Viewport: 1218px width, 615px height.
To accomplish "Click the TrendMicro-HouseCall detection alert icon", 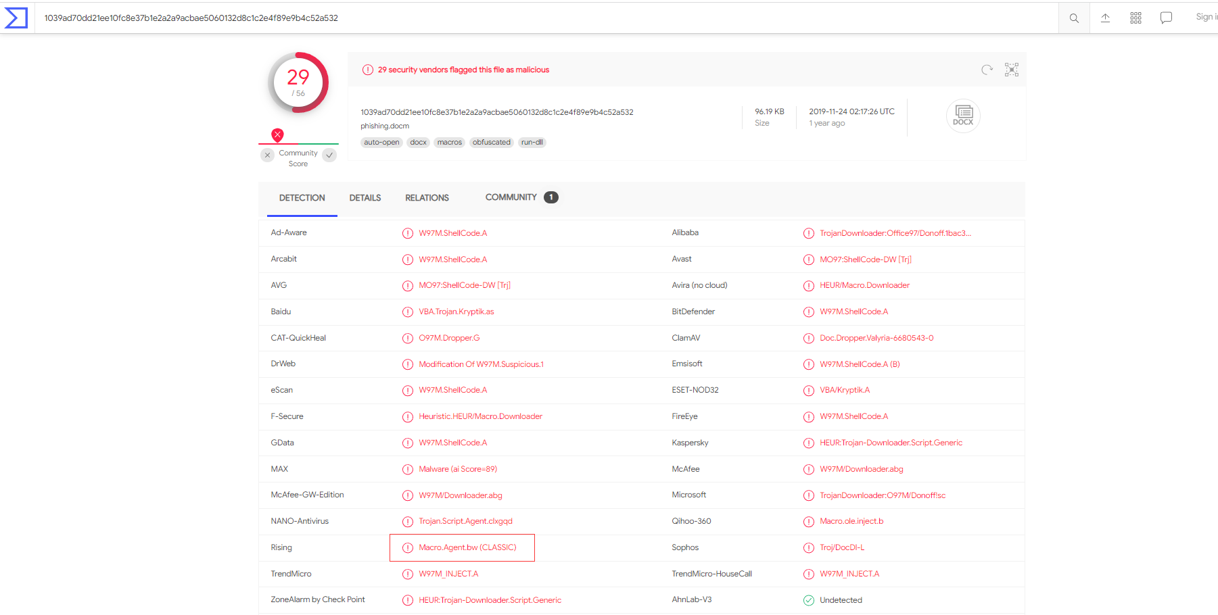I will tap(809, 574).
